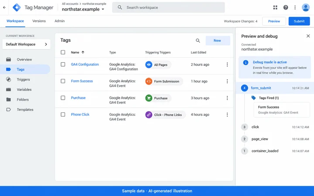This screenshot has width=314, height=196.
Task: Open the help question mark icon
Action: 286,7
